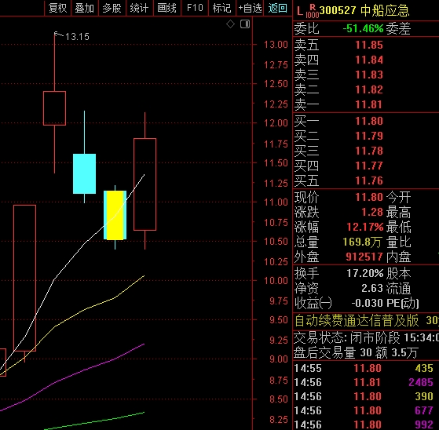Click 买五 price 11.76
The width and height of the screenshot is (439, 430).
[369, 180]
